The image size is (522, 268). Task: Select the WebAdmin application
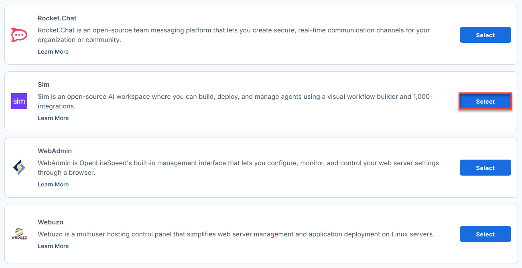pyautogui.click(x=485, y=168)
